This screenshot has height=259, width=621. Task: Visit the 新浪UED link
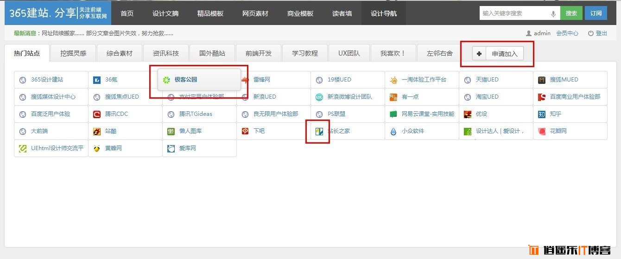[265, 97]
